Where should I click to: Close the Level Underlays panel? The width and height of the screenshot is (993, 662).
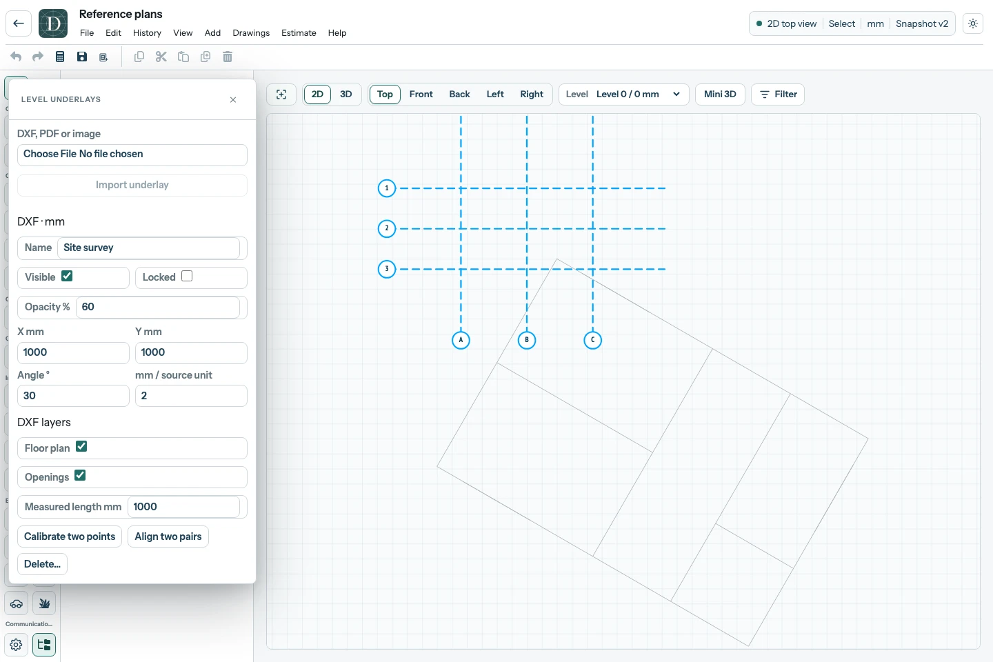233,100
